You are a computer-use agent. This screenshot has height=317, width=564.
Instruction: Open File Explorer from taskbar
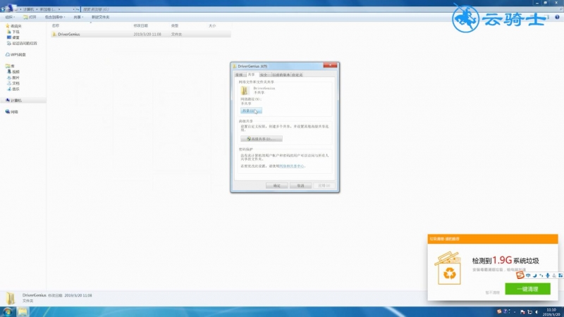point(23,311)
